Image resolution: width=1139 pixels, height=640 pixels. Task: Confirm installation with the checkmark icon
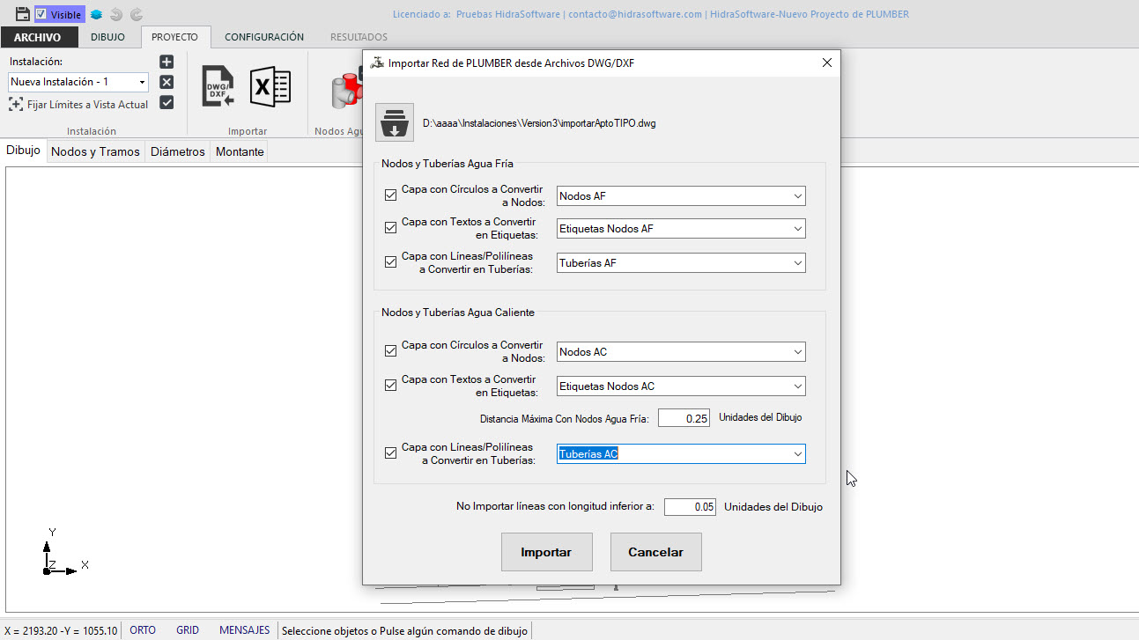click(x=166, y=102)
